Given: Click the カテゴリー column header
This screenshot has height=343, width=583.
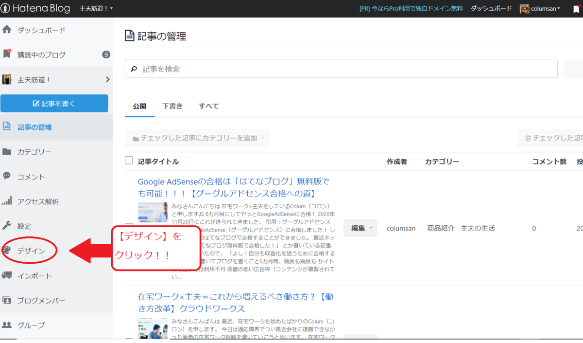Looking at the screenshot, I should pyautogui.click(x=442, y=162).
